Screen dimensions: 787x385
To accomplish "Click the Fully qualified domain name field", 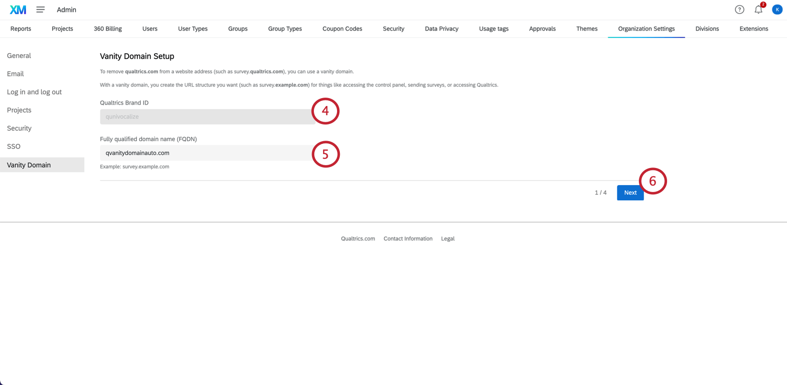I will 207,153.
